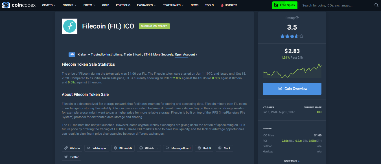Click the rating help question icon
The height and width of the screenshot is (164, 381).
[297, 18]
